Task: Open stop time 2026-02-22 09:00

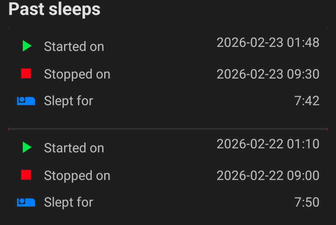Action: coord(268,176)
